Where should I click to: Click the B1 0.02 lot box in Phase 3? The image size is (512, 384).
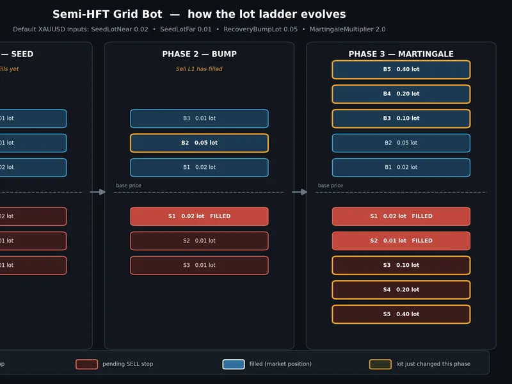click(x=401, y=167)
